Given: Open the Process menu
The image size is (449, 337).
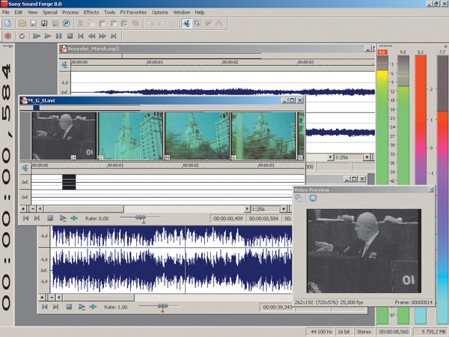Looking at the screenshot, I should (x=70, y=12).
